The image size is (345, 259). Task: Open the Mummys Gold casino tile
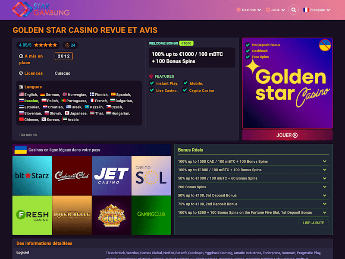pos(112,215)
